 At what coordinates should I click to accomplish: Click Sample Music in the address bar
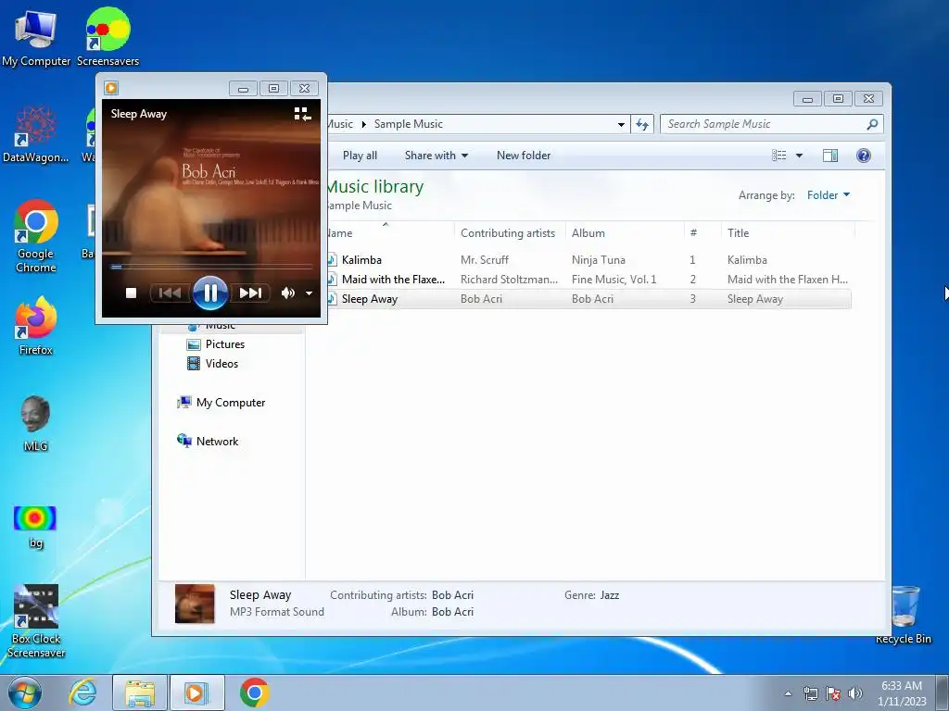409,124
